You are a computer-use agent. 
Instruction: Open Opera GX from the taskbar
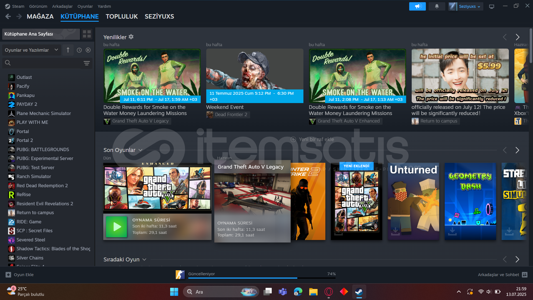coord(328,292)
